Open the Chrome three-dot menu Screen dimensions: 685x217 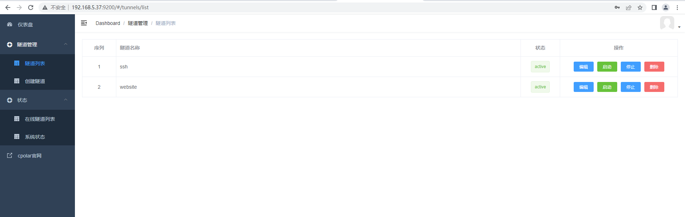coord(677,7)
